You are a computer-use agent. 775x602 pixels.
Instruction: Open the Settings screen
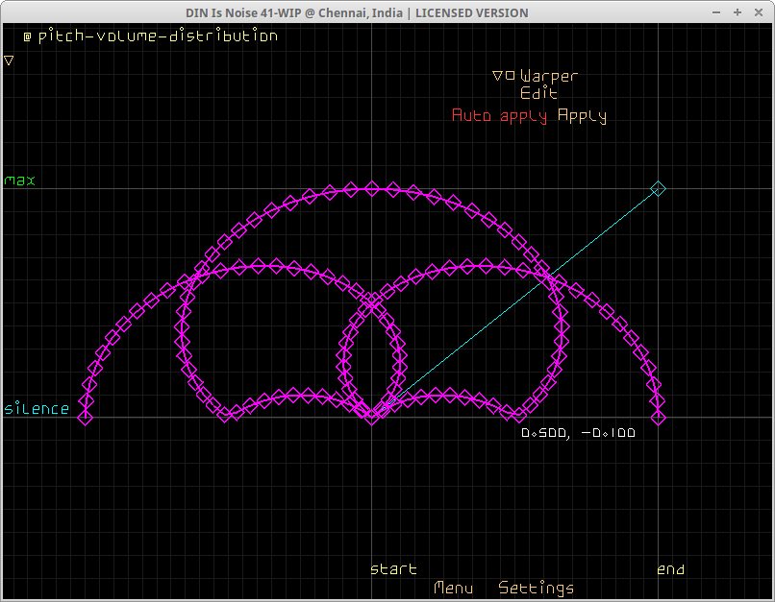[536, 588]
